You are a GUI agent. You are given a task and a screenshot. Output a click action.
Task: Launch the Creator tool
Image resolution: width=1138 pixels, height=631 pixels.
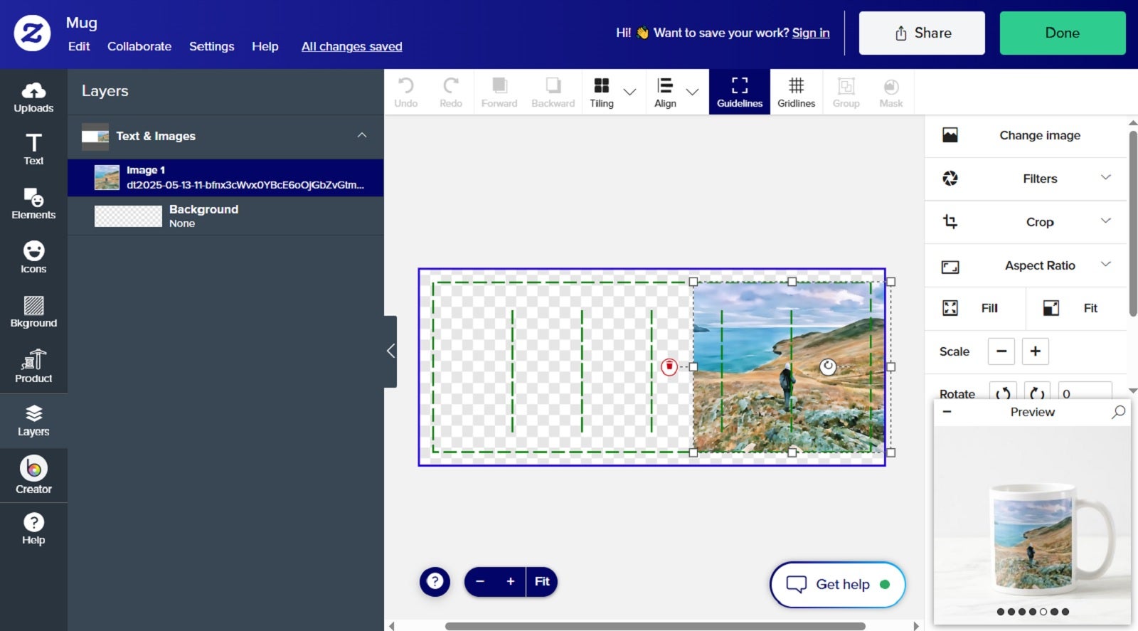coord(33,475)
